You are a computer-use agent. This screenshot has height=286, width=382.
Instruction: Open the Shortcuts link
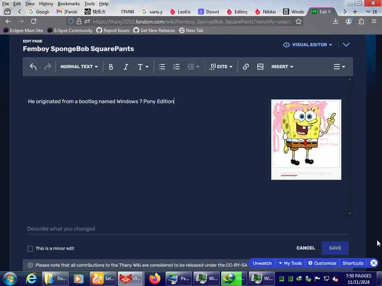click(x=353, y=263)
